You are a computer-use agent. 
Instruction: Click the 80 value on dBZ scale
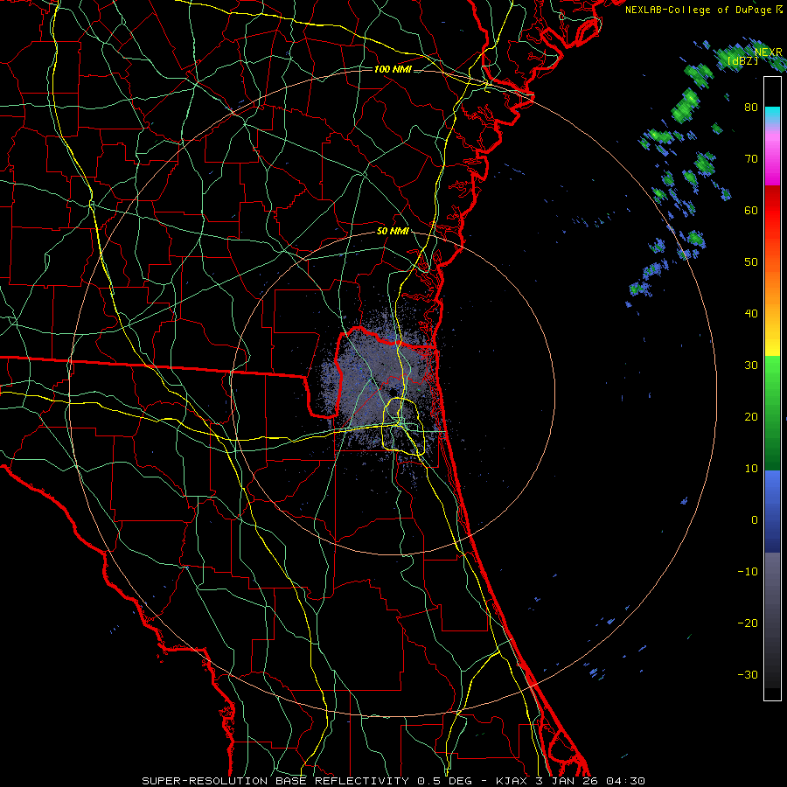[x=751, y=107]
